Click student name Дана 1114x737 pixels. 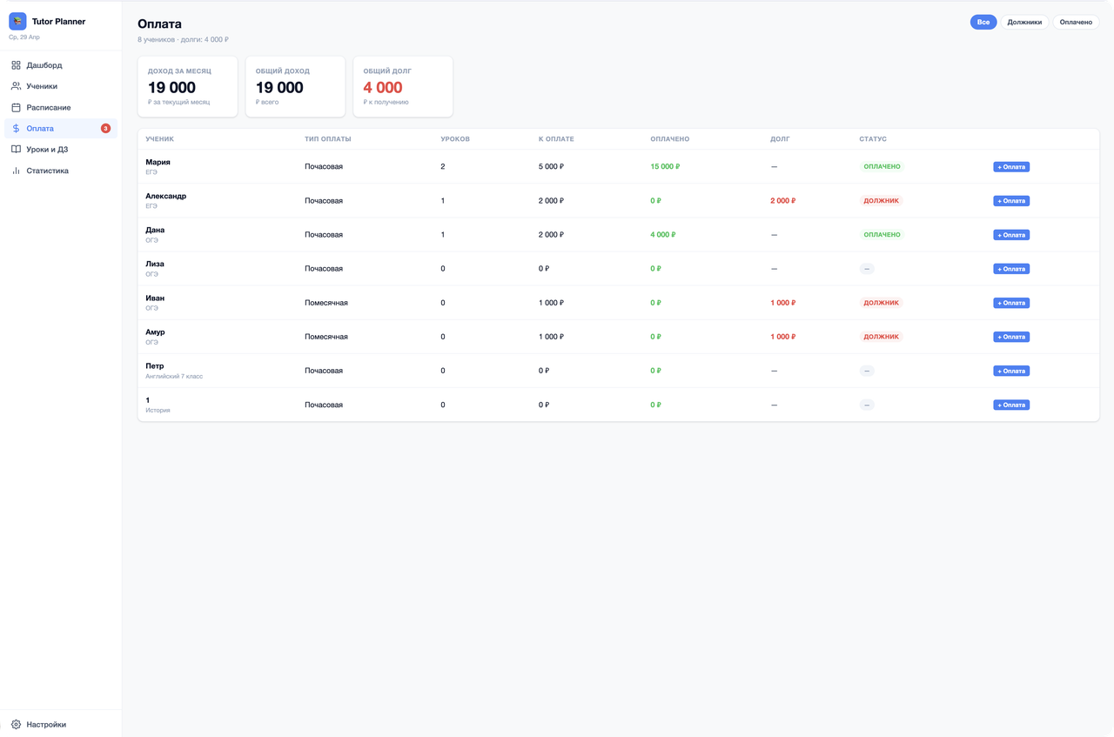[x=155, y=230]
